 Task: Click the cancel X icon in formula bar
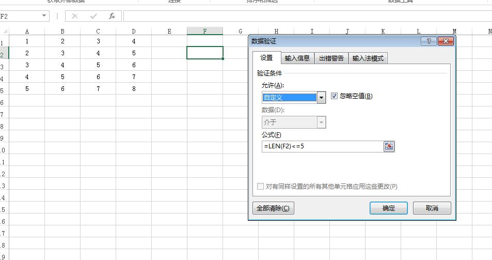(75, 16)
